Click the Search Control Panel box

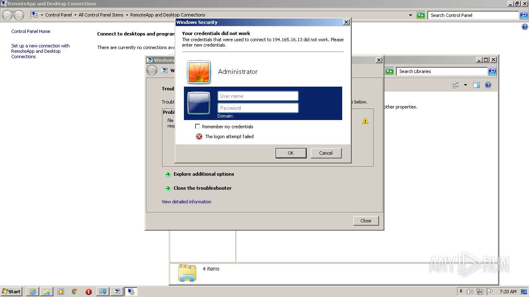tap(473, 15)
